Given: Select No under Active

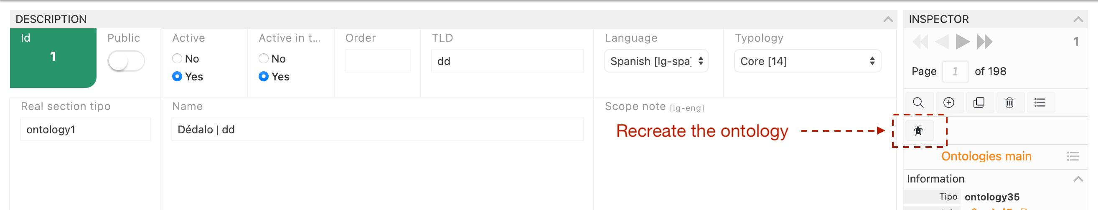Looking at the screenshot, I should pyautogui.click(x=177, y=58).
